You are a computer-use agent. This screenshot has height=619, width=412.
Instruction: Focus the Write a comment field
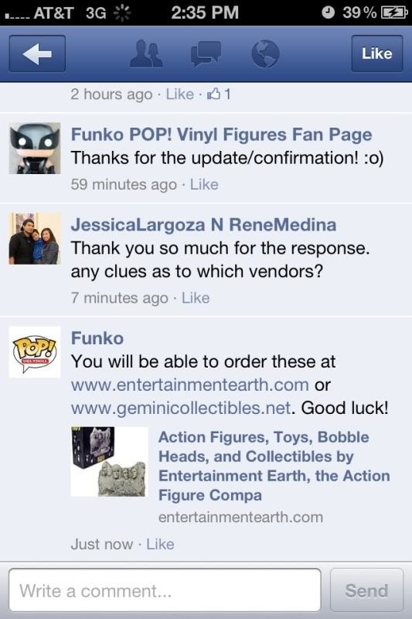165,590
